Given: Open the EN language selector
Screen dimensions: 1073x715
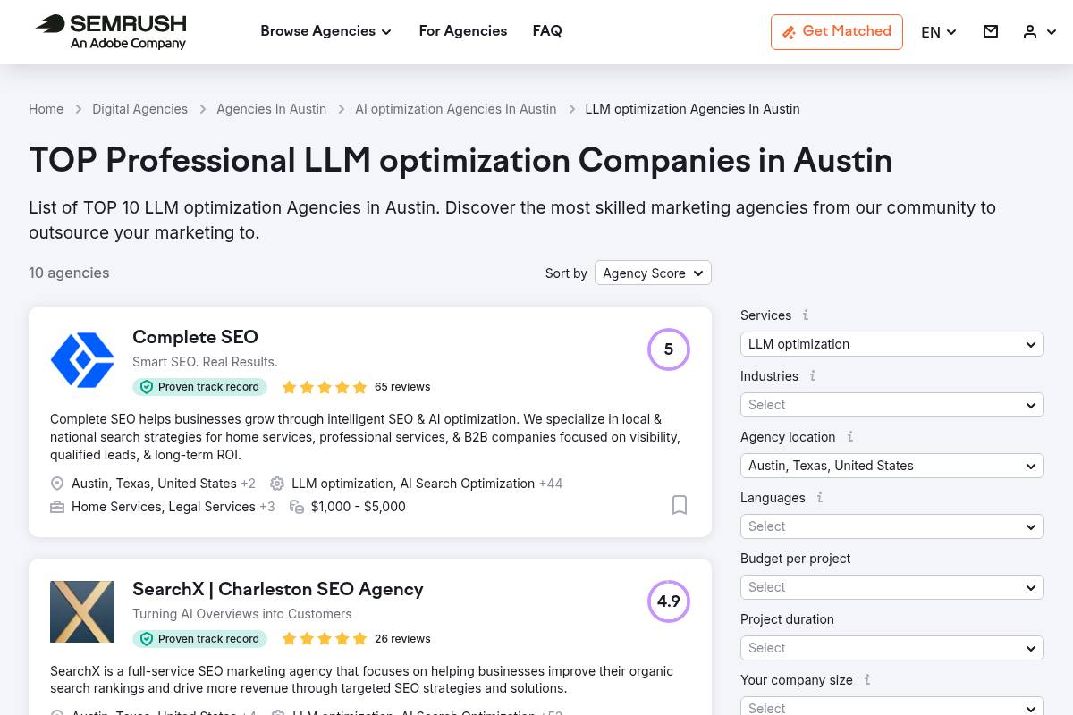Looking at the screenshot, I should [939, 32].
